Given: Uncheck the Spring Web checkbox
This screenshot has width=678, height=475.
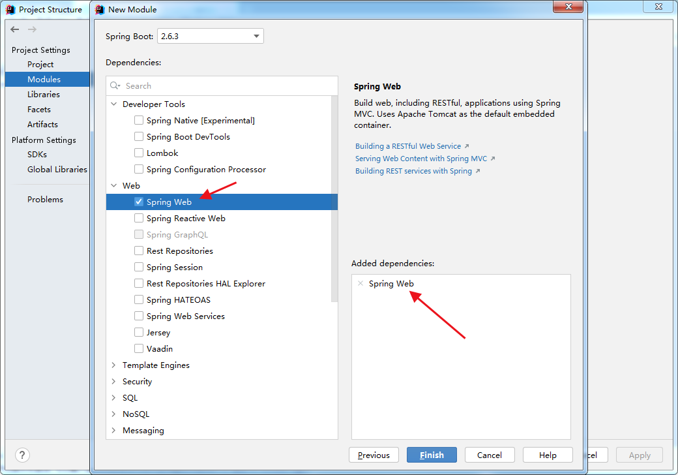Looking at the screenshot, I should pyautogui.click(x=139, y=202).
